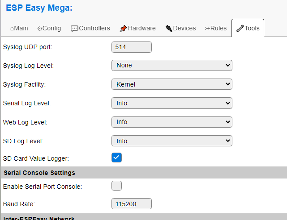Click the Syslog Log Level label
Viewport: 287px width, 220px height.
coord(28,66)
